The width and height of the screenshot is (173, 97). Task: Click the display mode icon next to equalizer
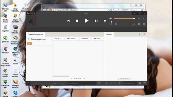tap(144, 19)
